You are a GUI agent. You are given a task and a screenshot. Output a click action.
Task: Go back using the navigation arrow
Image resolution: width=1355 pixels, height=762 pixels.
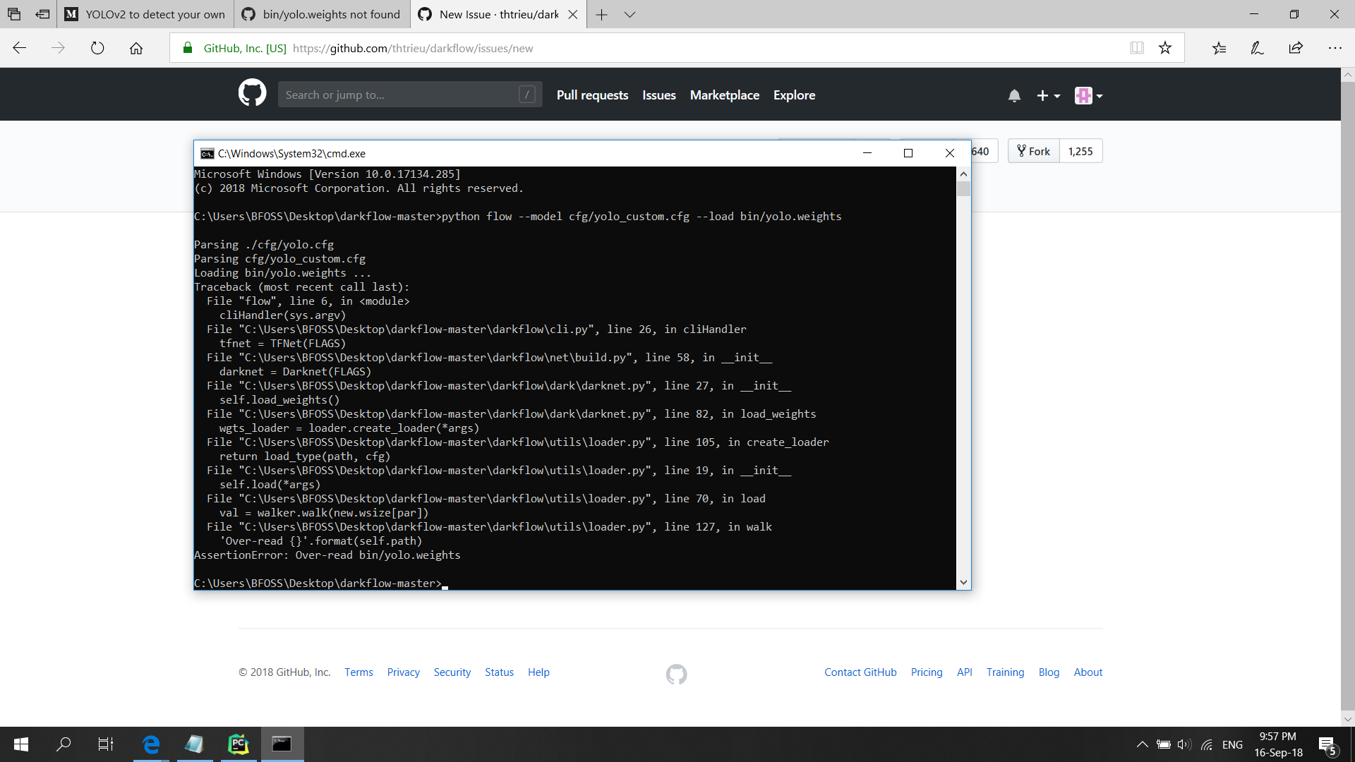tap(19, 47)
